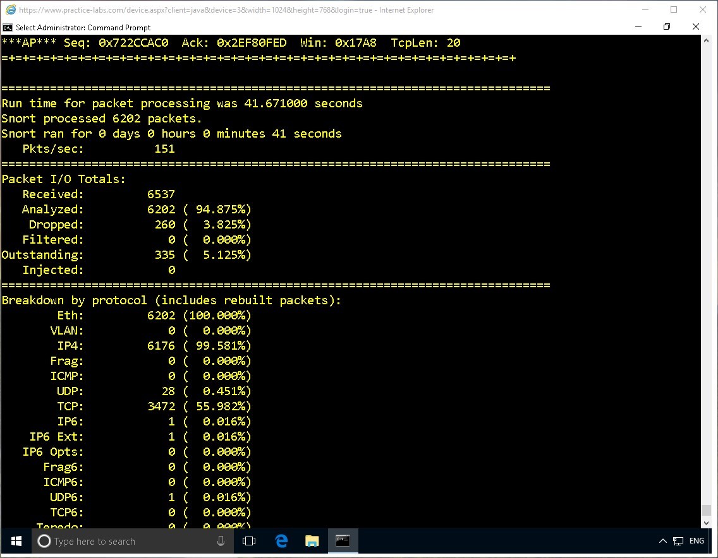Click the ENG language indicator
The image size is (718, 558).
697,541
